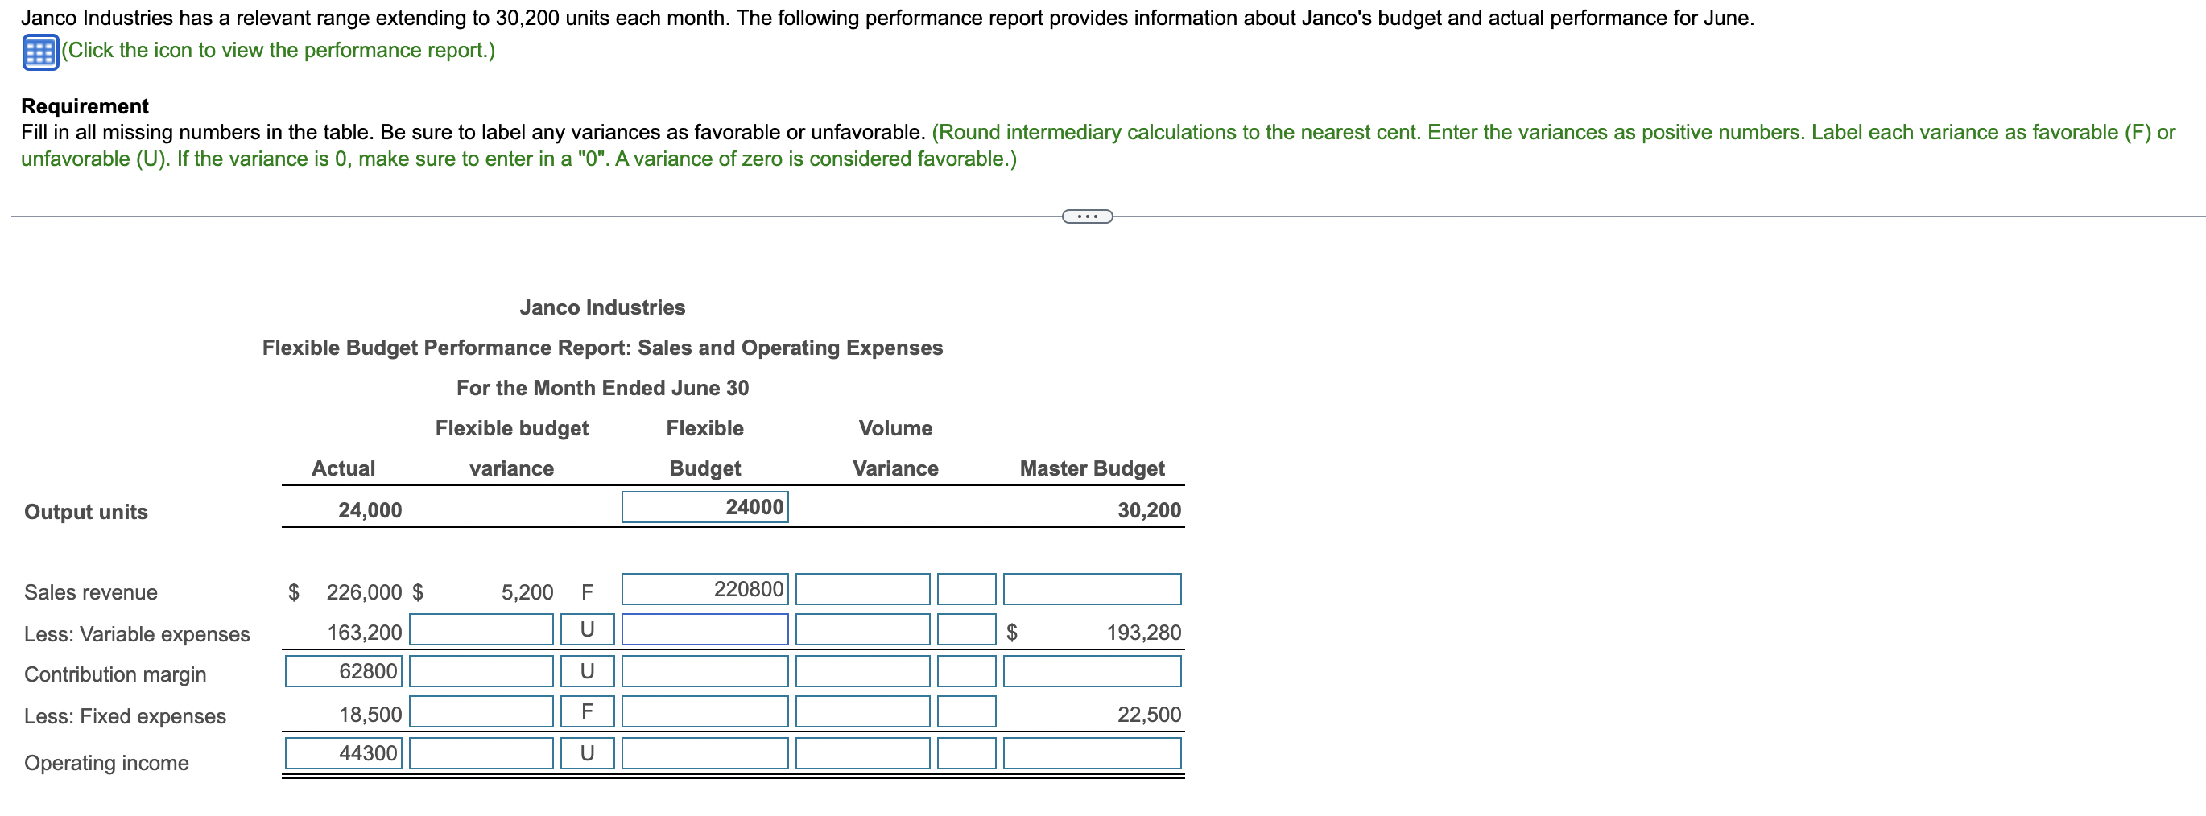Click the Actual output units value 24,000
The image size is (2206, 816).
[x=370, y=510]
